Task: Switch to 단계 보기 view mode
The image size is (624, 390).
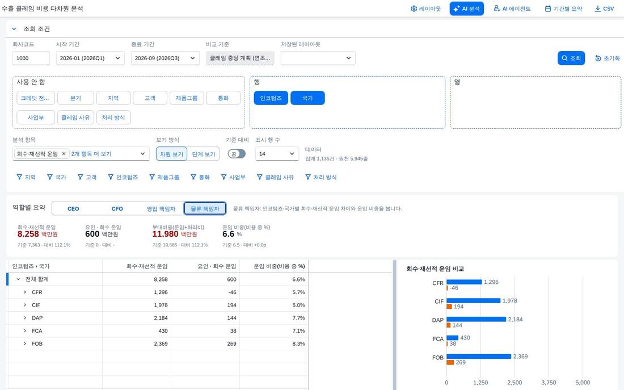Action: 203,154
